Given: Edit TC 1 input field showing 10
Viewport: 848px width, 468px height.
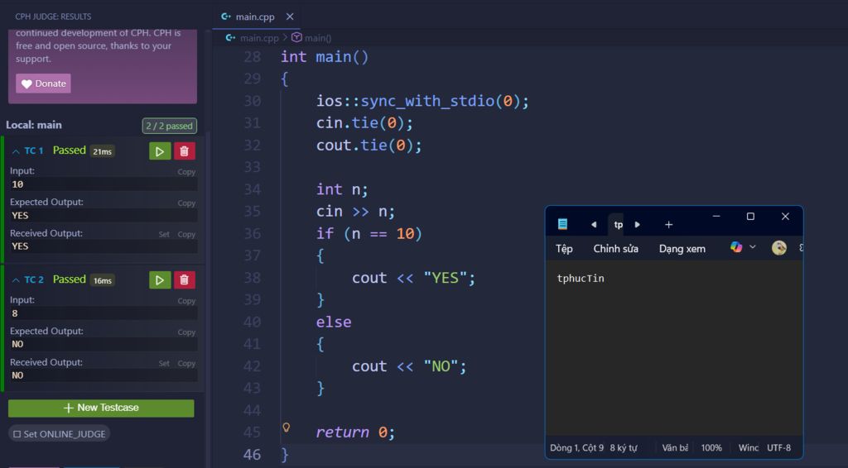Looking at the screenshot, I should click(103, 184).
